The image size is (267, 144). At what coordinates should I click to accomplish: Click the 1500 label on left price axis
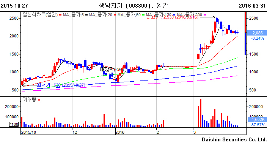(x=14, y=54)
